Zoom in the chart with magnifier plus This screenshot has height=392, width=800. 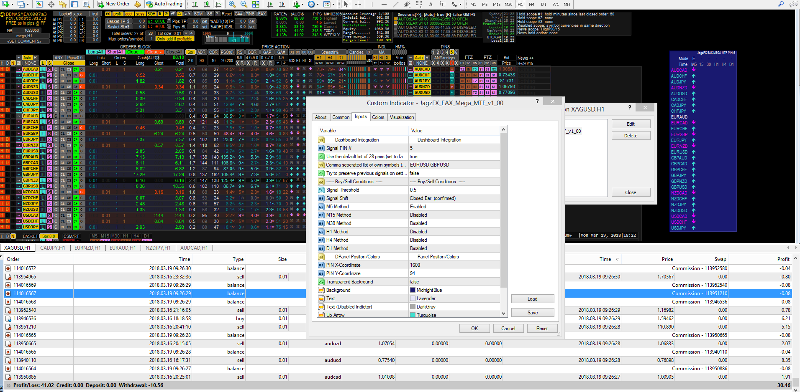click(232, 4)
